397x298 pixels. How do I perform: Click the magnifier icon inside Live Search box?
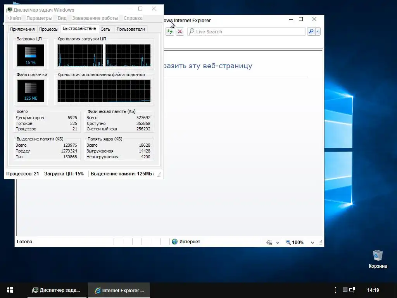192,31
